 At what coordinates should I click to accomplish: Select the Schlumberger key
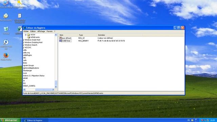pos(27,70)
